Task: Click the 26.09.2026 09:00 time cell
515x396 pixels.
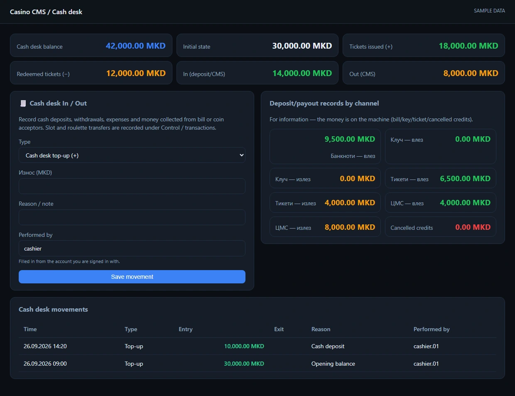Action: click(45, 364)
